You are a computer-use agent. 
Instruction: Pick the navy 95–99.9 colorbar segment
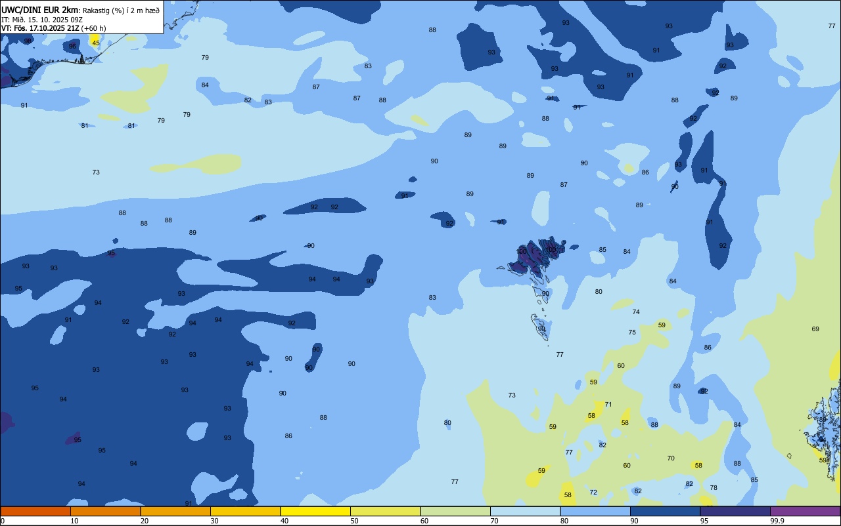tap(735, 511)
